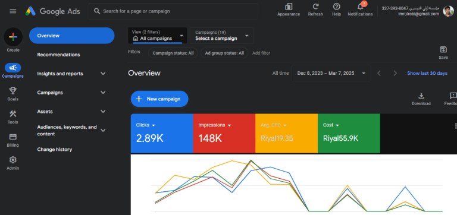The height and width of the screenshot is (215, 457).
Task: Change the Cost metric dropdown
Action: 331,125
